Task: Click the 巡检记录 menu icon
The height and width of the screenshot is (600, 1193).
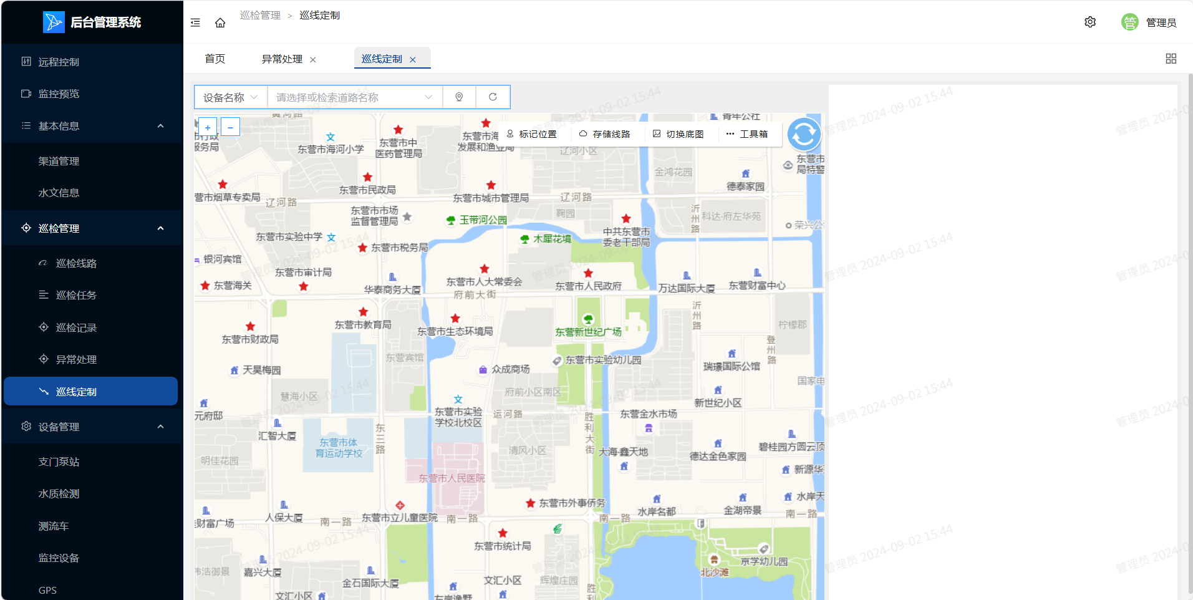Action: [x=43, y=327]
